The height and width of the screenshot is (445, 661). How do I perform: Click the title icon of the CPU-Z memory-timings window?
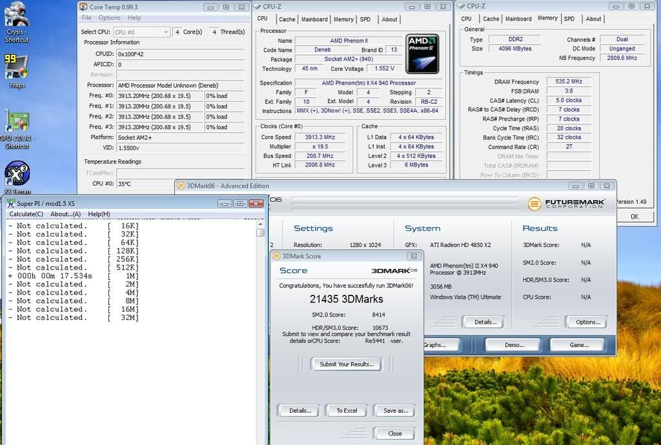click(x=461, y=6)
